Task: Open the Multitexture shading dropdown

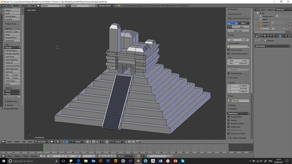Action: (x=238, y=113)
